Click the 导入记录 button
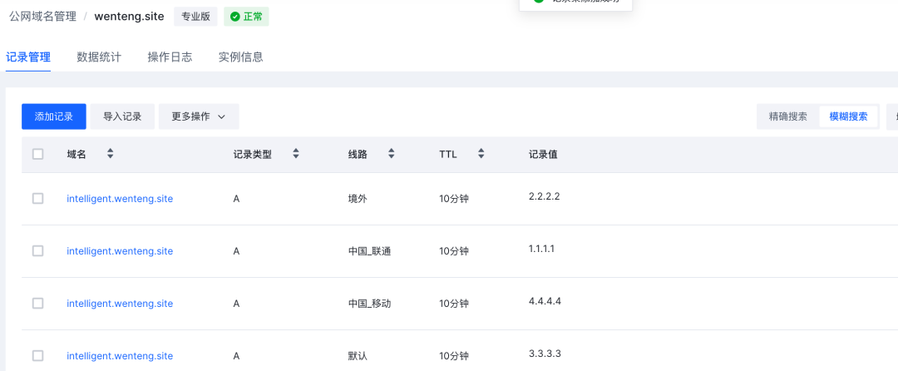 pos(122,116)
